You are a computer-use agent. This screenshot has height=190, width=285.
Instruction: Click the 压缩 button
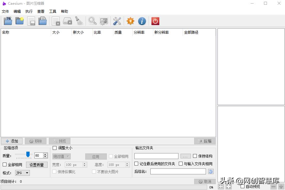(x=205, y=141)
